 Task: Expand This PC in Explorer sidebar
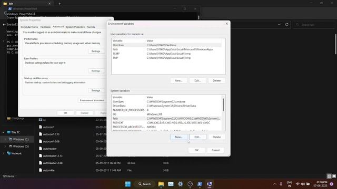coord(3,132)
